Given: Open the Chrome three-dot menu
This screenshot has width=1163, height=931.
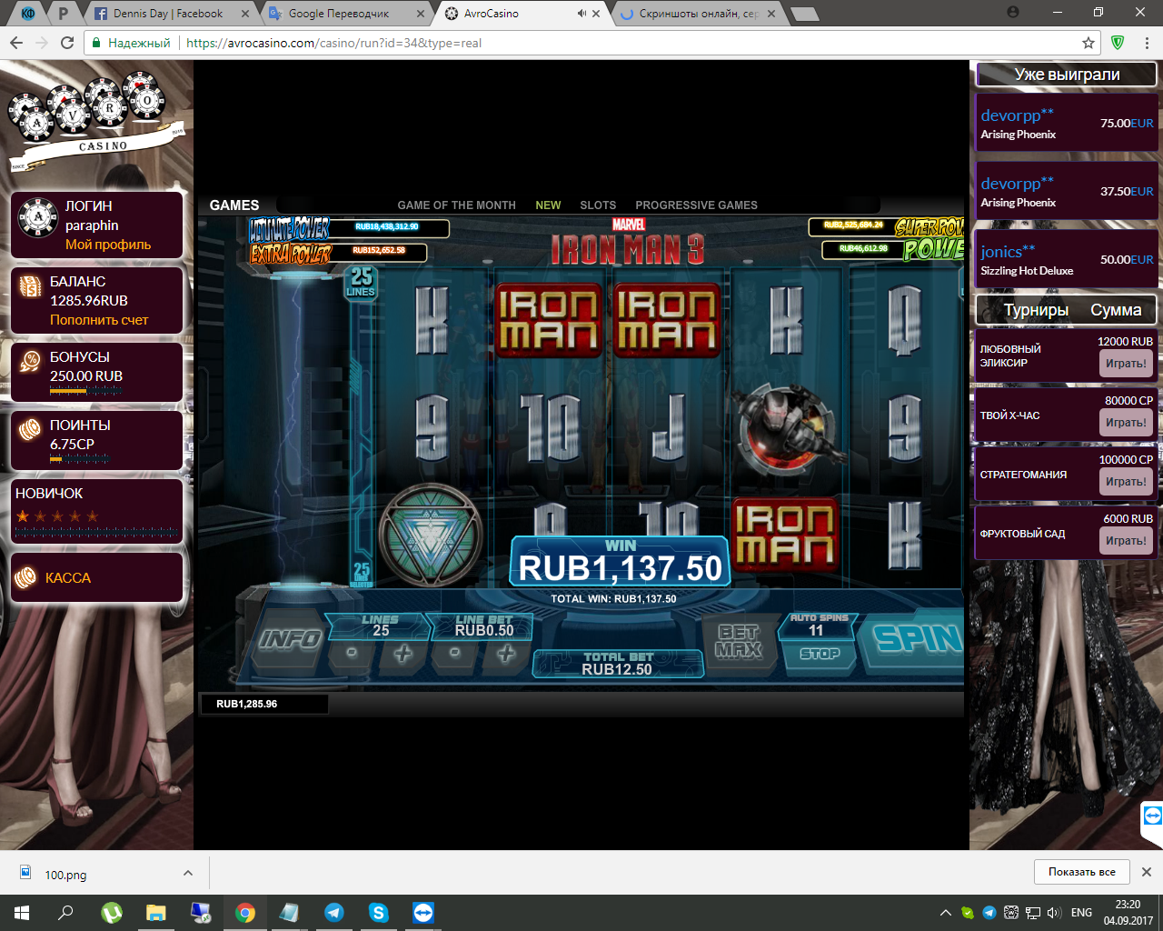Looking at the screenshot, I should (1147, 43).
